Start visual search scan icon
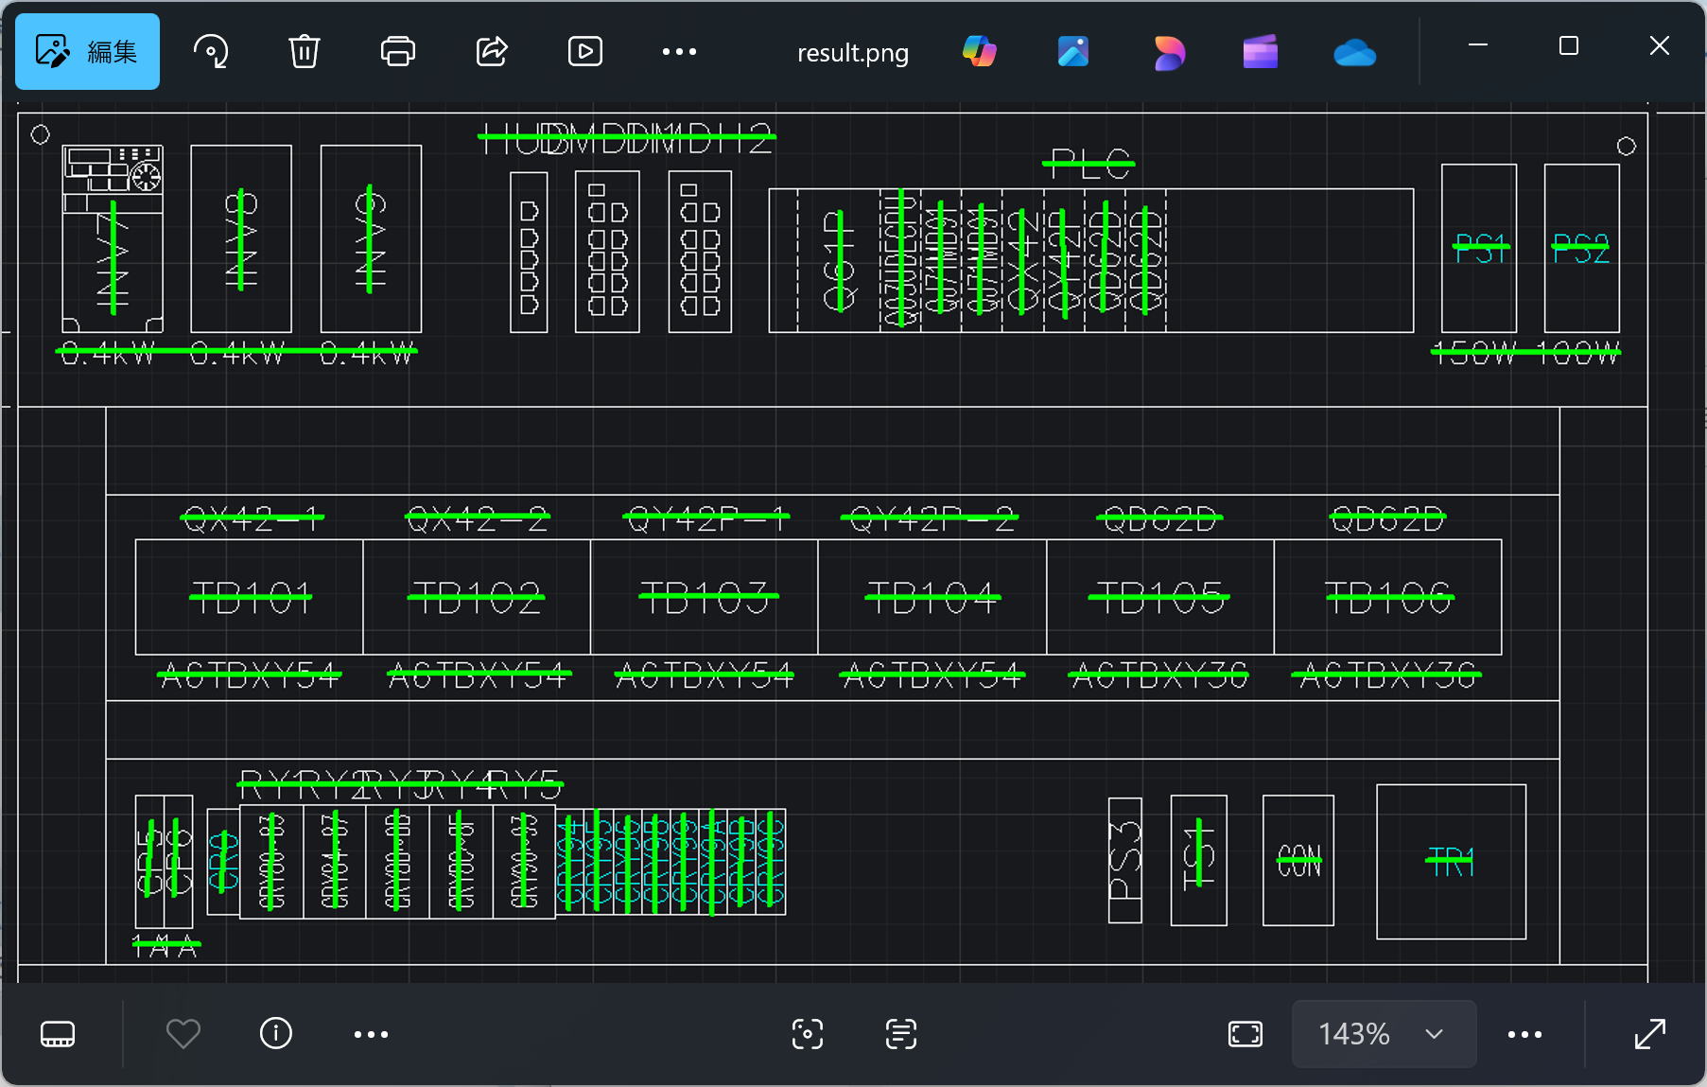 807,1034
